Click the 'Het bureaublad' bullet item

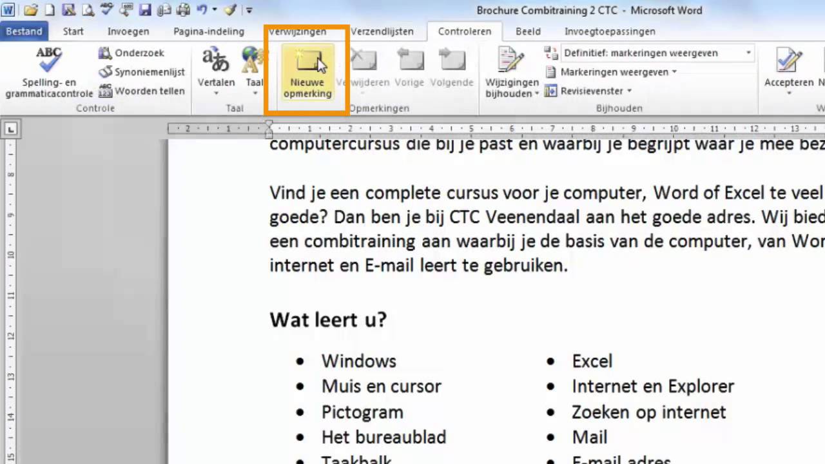(383, 437)
